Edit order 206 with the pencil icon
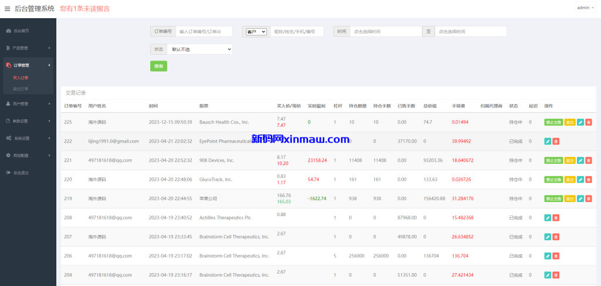The height and width of the screenshot is (286, 601). [548, 255]
